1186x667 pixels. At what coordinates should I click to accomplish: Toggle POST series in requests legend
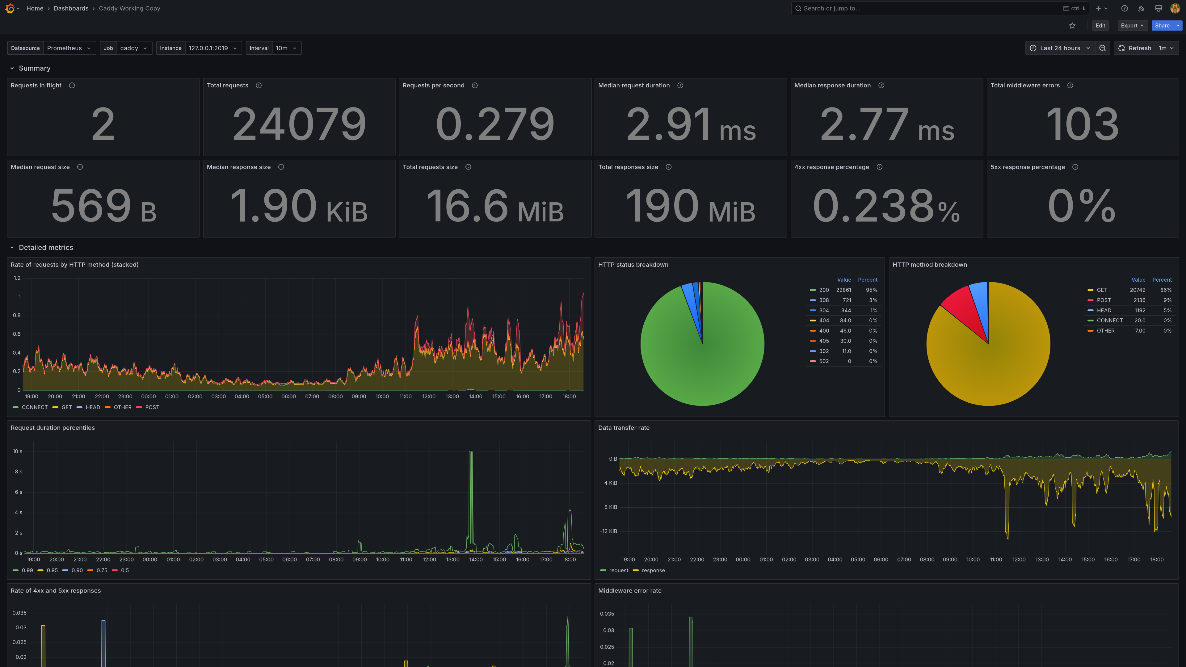151,407
